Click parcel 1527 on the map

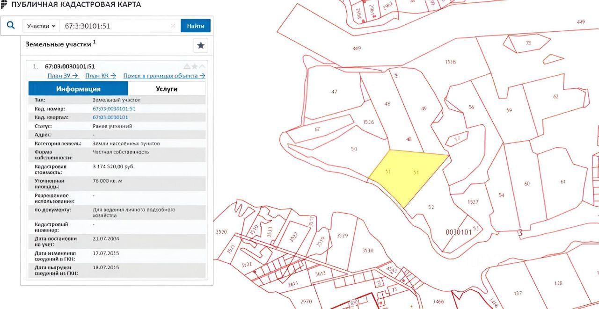tap(473, 202)
